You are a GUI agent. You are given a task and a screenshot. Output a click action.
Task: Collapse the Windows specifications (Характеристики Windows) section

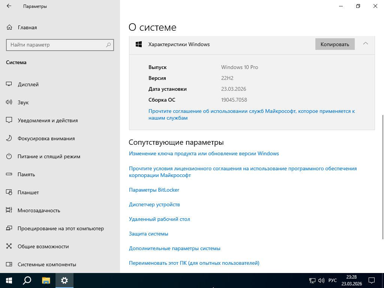365,44
